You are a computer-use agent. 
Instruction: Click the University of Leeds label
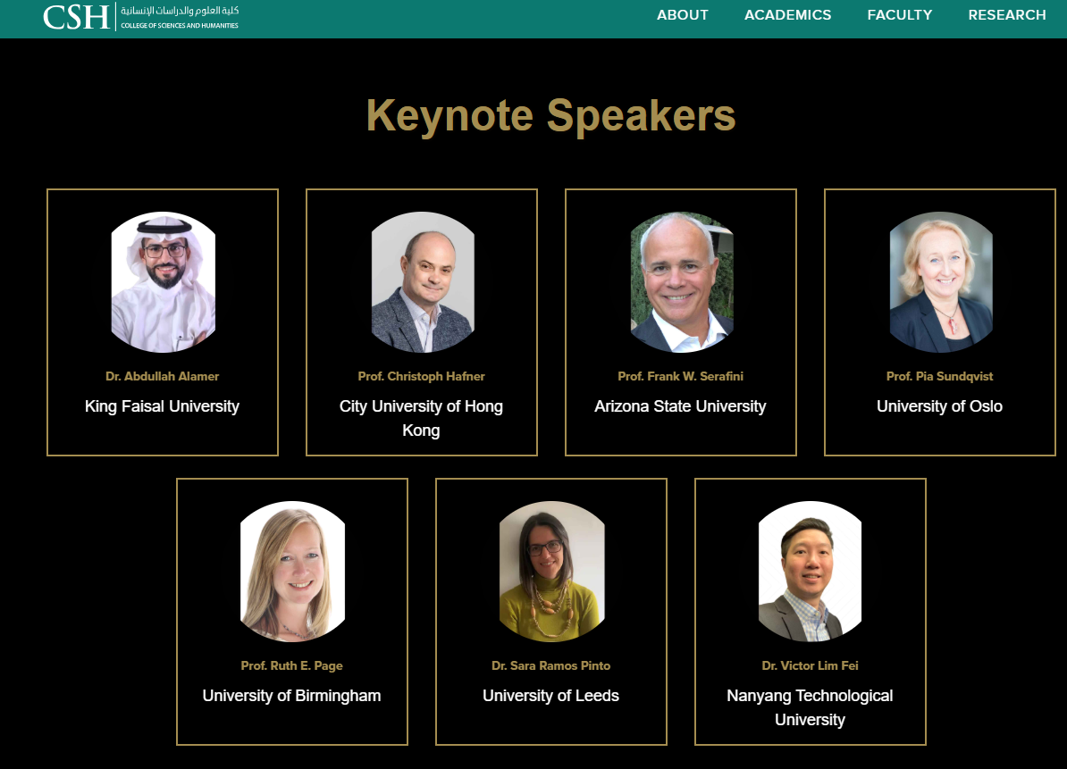pos(550,696)
